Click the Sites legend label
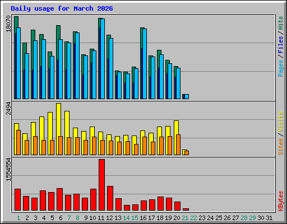Image resolution: width=287 pixels, height=224 pixels. [281, 147]
